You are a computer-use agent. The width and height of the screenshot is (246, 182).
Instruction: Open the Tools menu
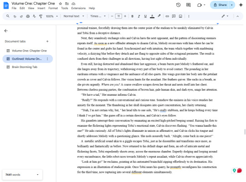[65, 8]
